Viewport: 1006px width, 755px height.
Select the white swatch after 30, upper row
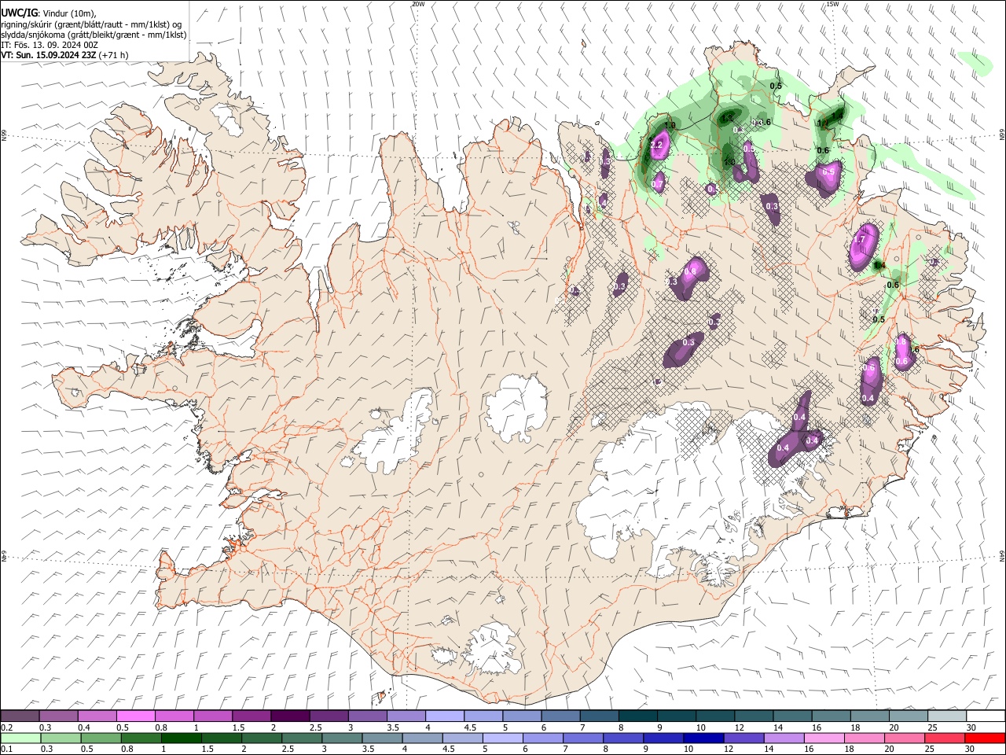point(985,716)
